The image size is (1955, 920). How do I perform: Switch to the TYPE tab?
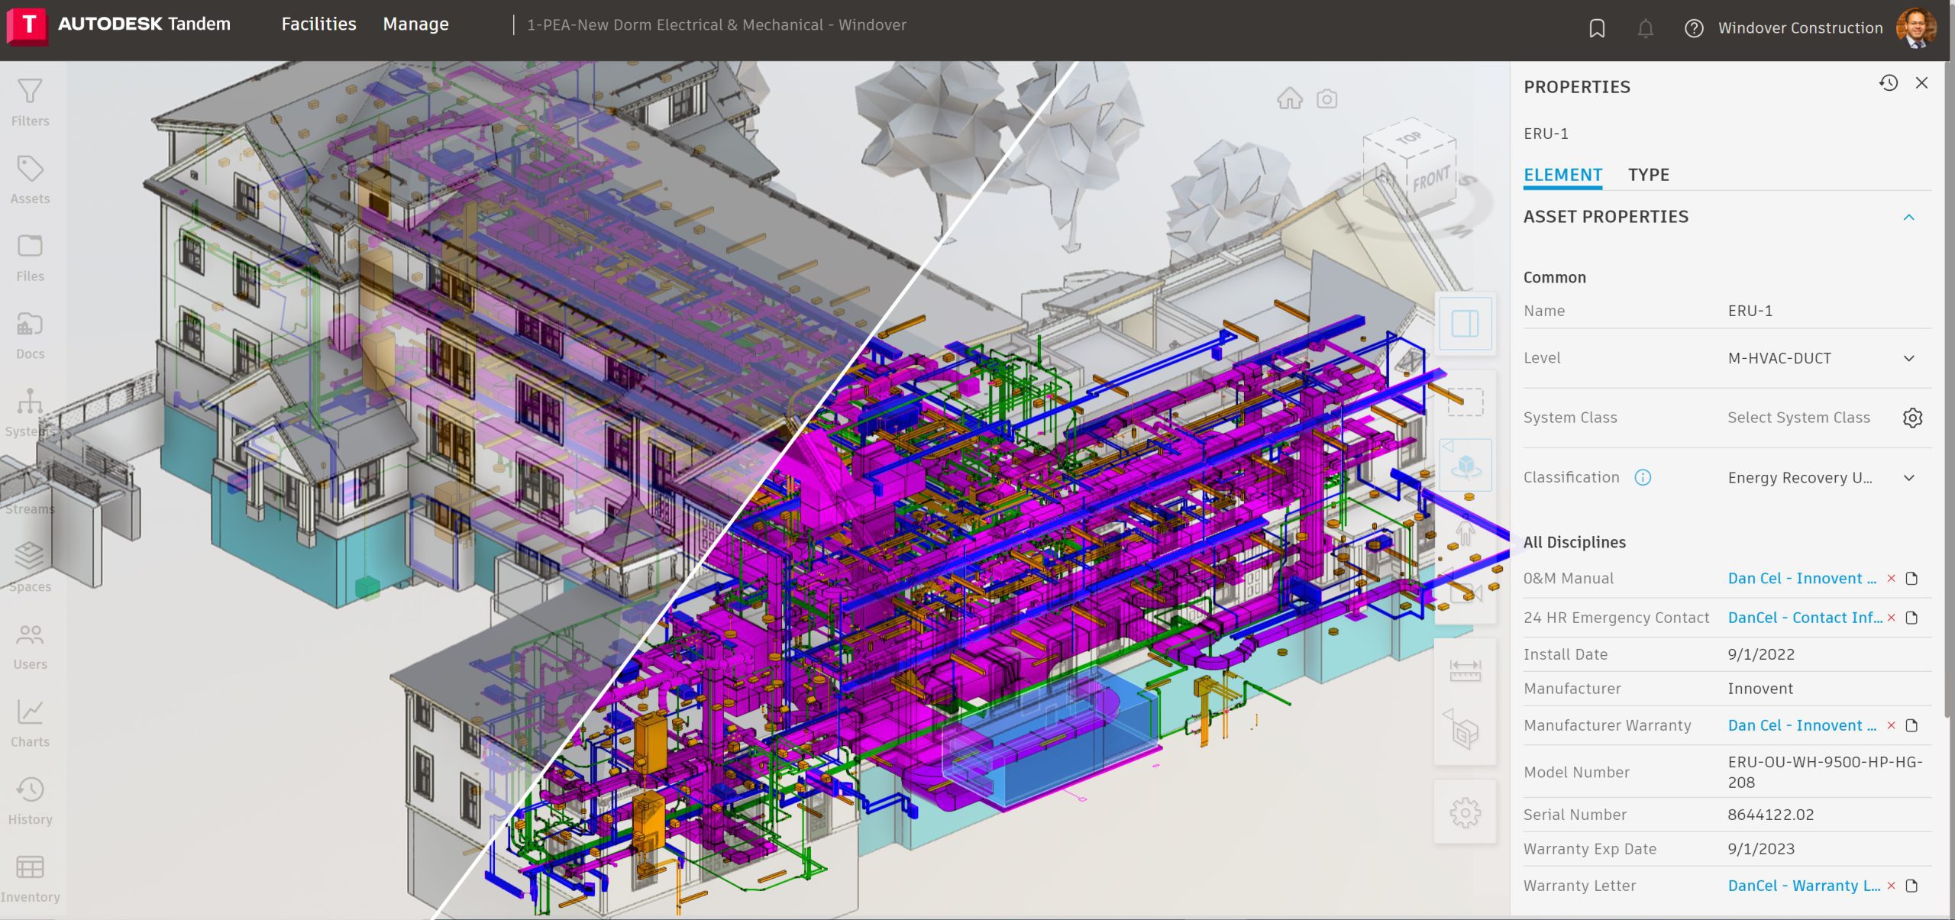point(1649,174)
